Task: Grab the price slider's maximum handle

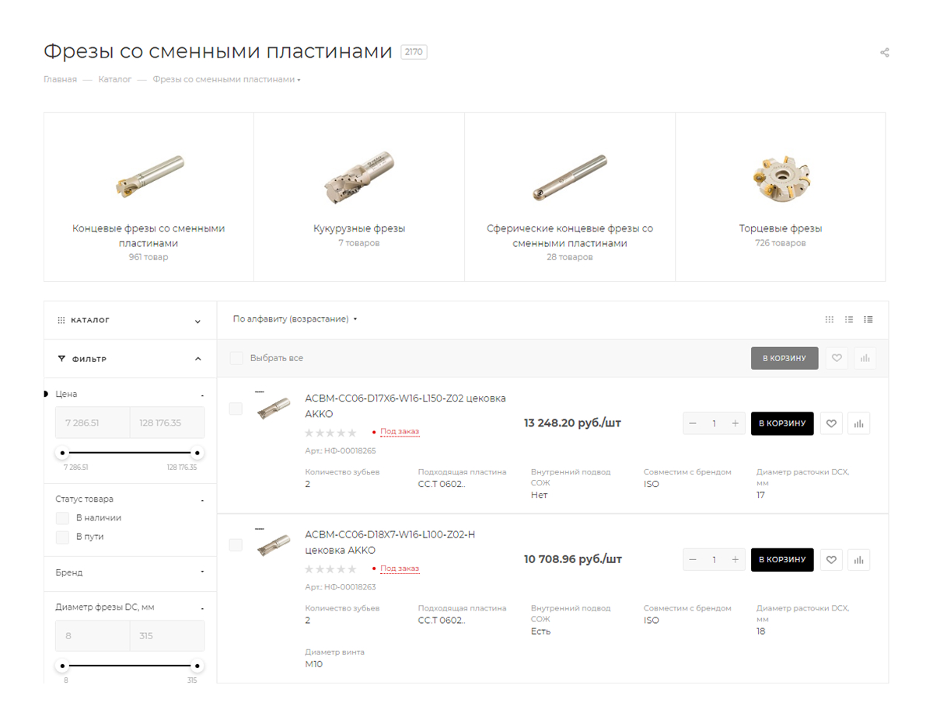Action: click(197, 453)
